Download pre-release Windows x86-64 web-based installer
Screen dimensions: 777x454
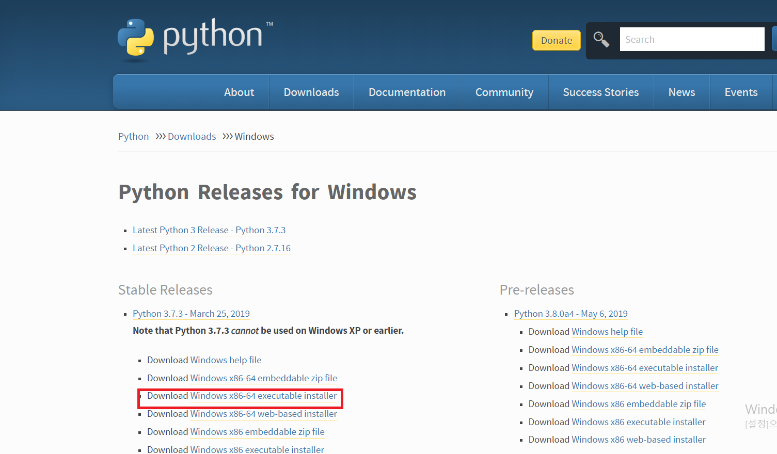645,386
